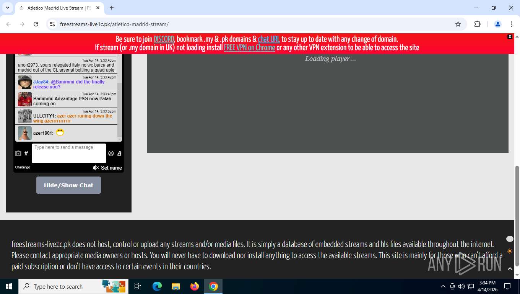The height and width of the screenshot is (294, 520).
Task: Open volume control in system tray
Action: click(461, 286)
